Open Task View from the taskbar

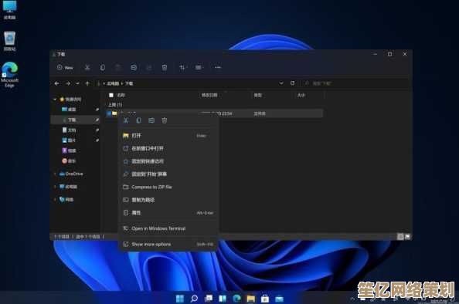pyautogui.click(x=209, y=299)
